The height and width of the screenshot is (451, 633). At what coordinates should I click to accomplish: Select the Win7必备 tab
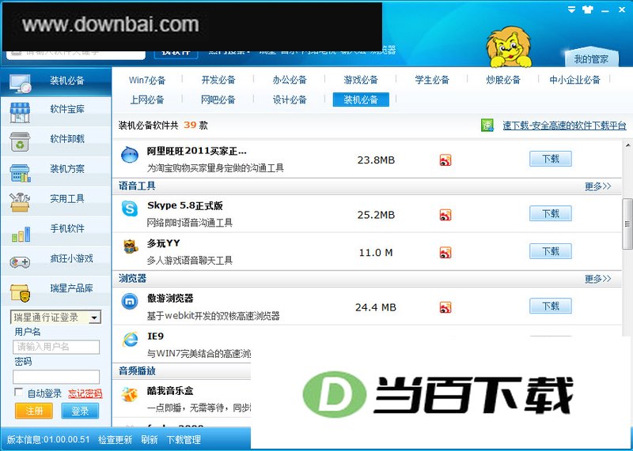[x=147, y=80]
